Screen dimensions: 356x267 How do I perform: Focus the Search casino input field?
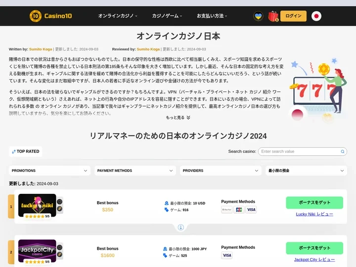click(x=303, y=151)
